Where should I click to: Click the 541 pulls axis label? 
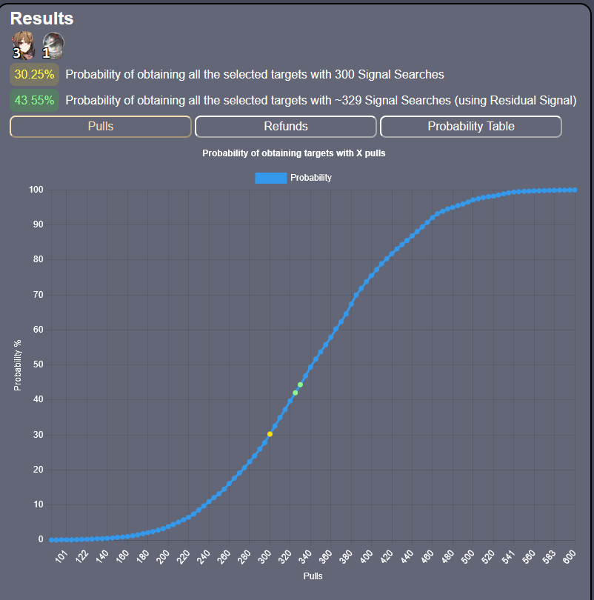click(509, 556)
